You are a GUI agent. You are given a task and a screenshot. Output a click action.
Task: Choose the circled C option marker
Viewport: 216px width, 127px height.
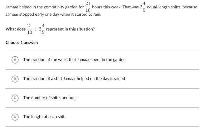point(15,98)
